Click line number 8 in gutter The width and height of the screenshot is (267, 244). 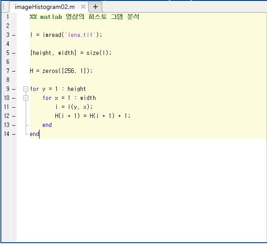click(x=8, y=80)
